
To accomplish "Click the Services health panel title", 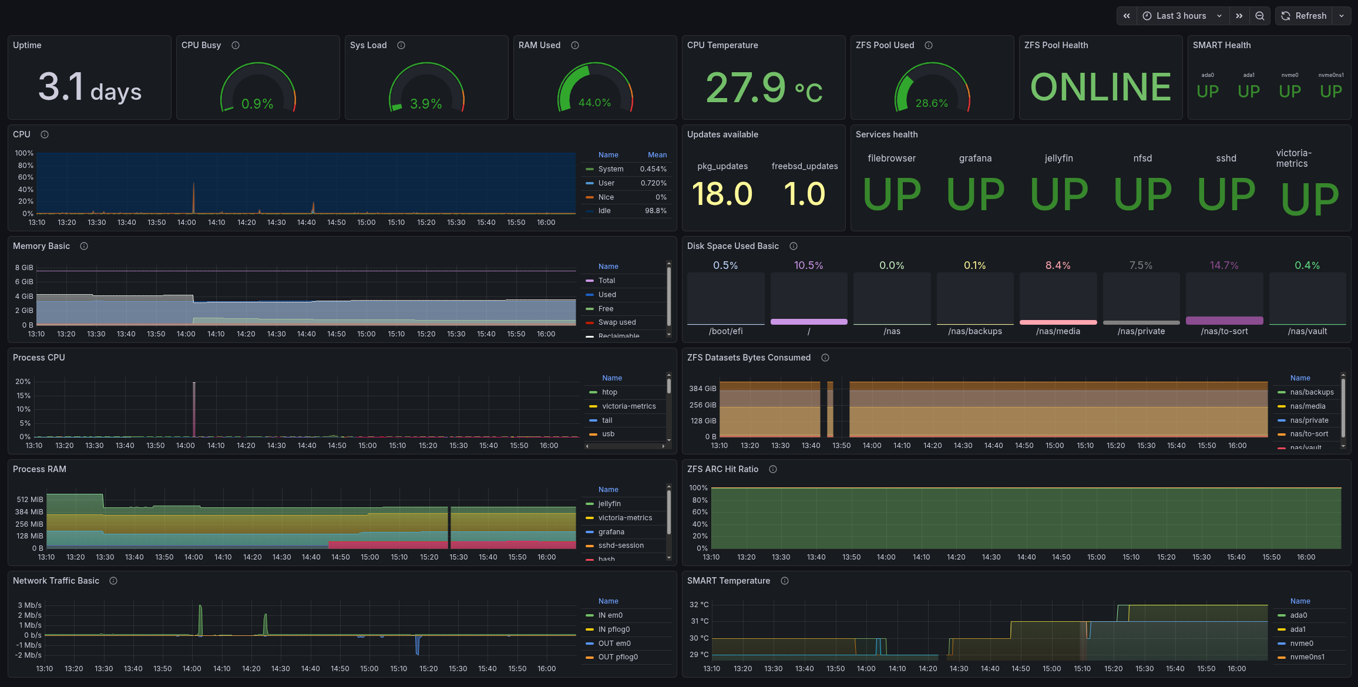I will [x=886, y=134].
